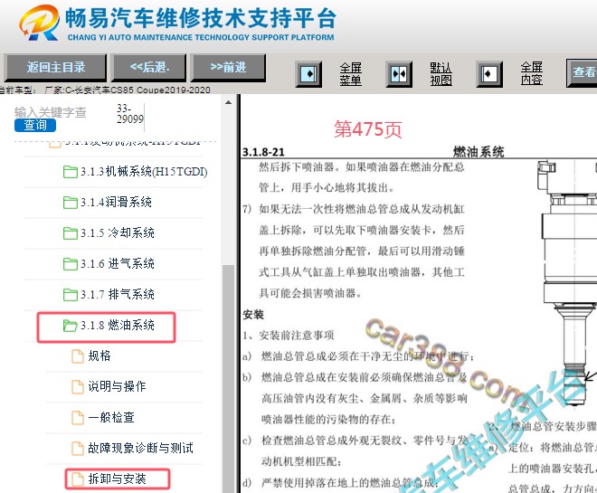The image size is (597, 493).
Task: Open the 拆卸与安装 document
Action: 117,479
